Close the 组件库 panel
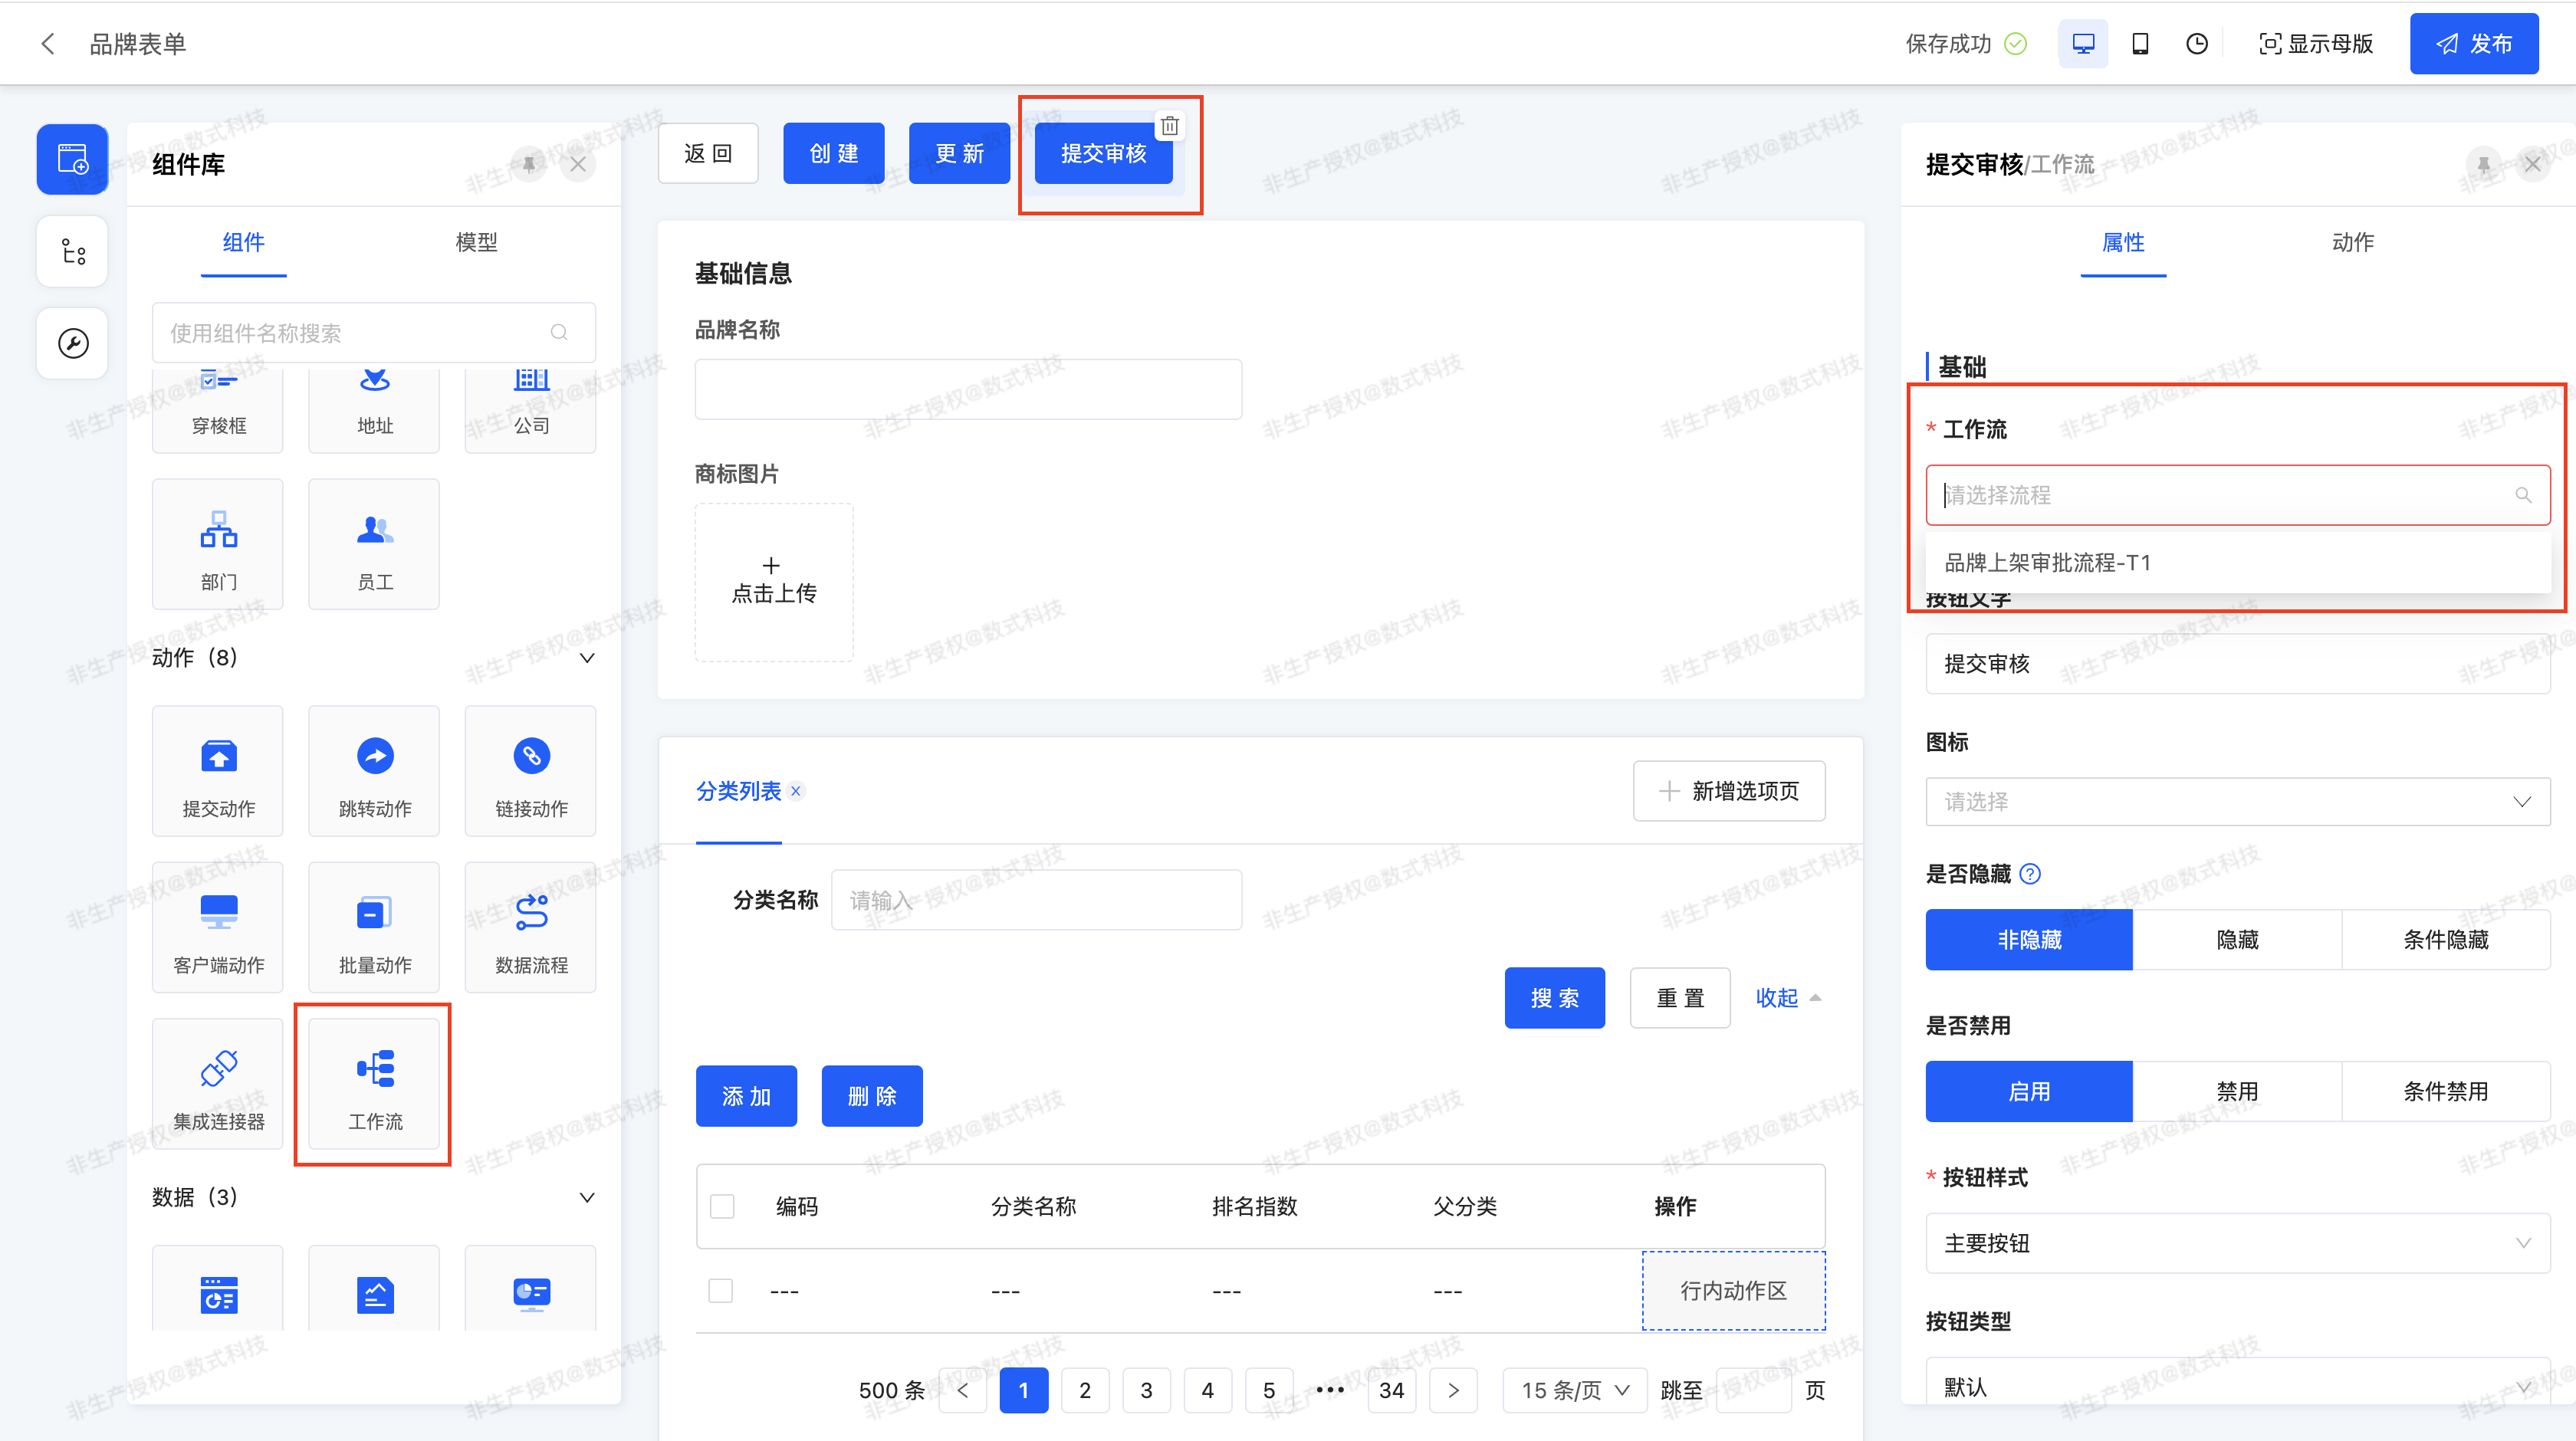Image resolution: width=2576 pixels, height=1441 pixels. coord(578,164)
